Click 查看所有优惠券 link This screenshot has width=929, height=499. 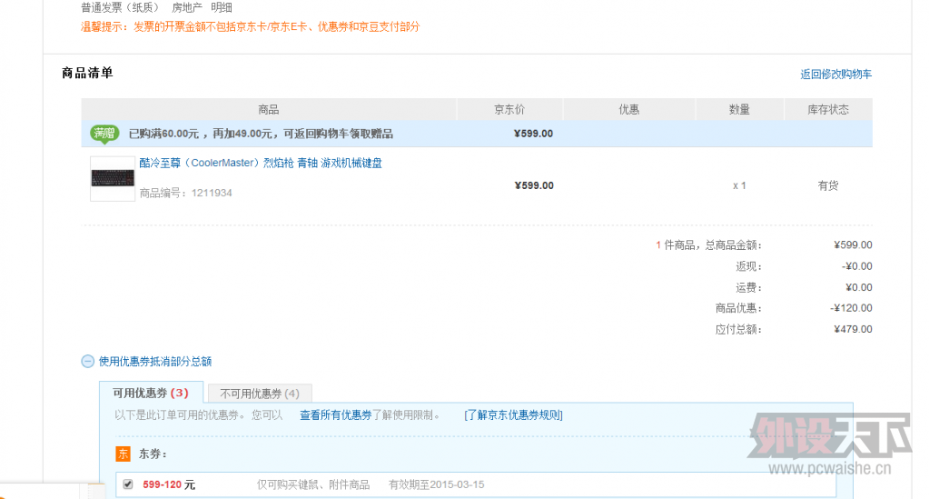335,415
